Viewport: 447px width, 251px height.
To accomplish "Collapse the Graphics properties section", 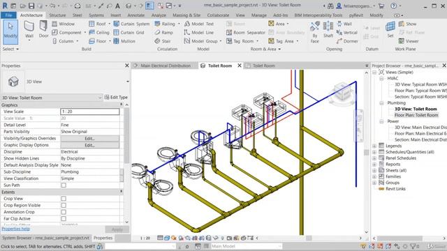I will (121, 105).
